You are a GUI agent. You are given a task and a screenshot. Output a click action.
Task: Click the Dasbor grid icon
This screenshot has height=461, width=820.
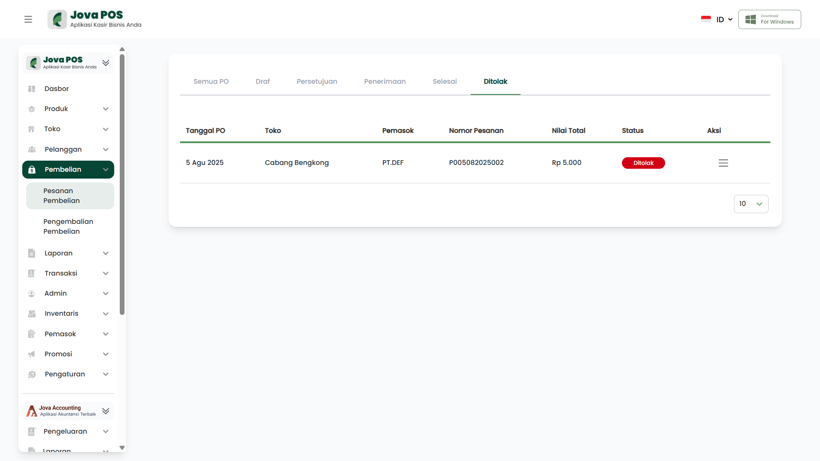(x=32, y=89)
